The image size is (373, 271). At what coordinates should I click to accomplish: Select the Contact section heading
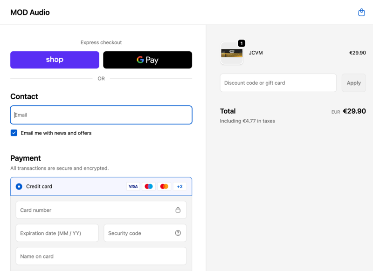tap(24, 96)
